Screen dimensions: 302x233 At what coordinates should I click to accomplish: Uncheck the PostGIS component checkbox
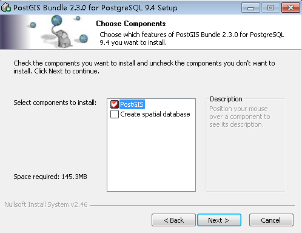point(115,104)
